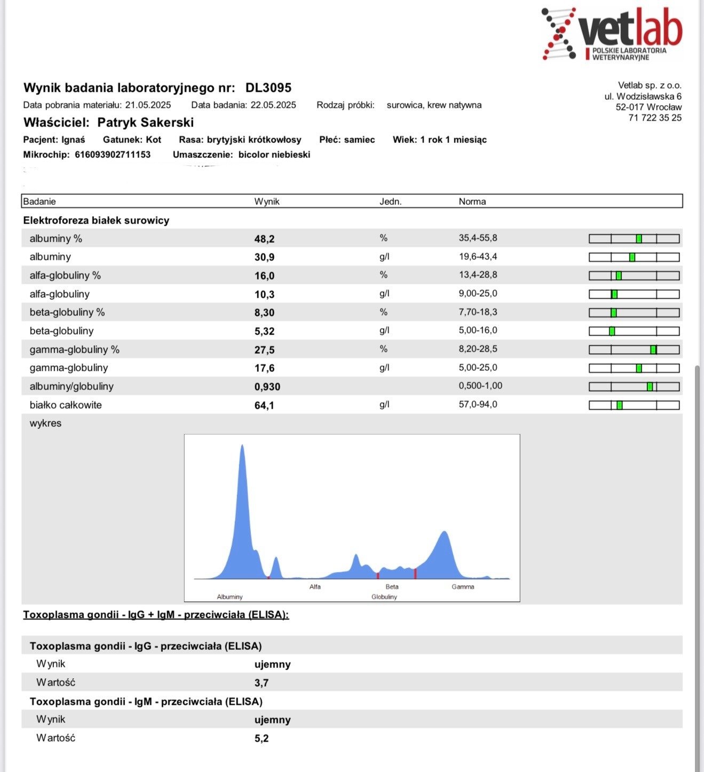Click the albuminy/globuliny range indicator marker
Image resolution: width=704 pixels, height=772 pixels.
pyautogui.click(x=650, y=387)
